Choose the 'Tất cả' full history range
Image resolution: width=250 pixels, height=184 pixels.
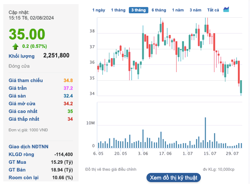point(213,10)
